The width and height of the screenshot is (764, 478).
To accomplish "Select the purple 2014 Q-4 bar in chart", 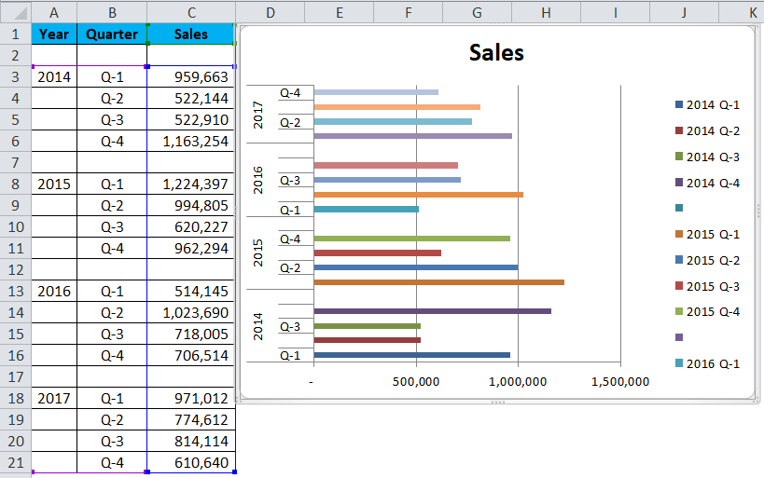I will click(x=432, y=311).
